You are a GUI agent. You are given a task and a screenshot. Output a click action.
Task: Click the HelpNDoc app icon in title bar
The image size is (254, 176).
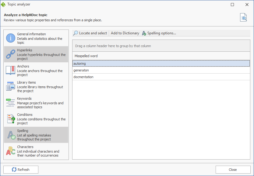coord(3,5)
